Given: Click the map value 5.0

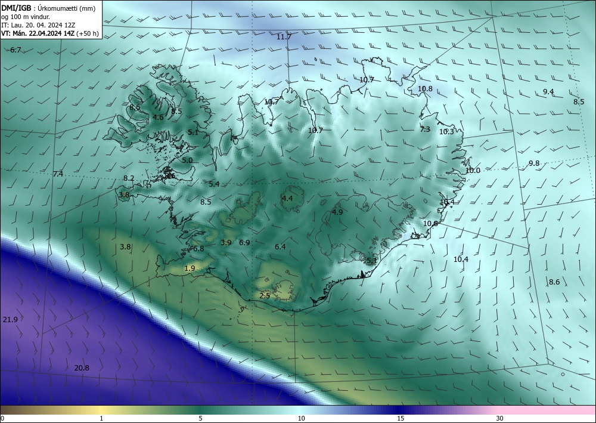Looking at the screenshot, I should [x=187, y=160].
